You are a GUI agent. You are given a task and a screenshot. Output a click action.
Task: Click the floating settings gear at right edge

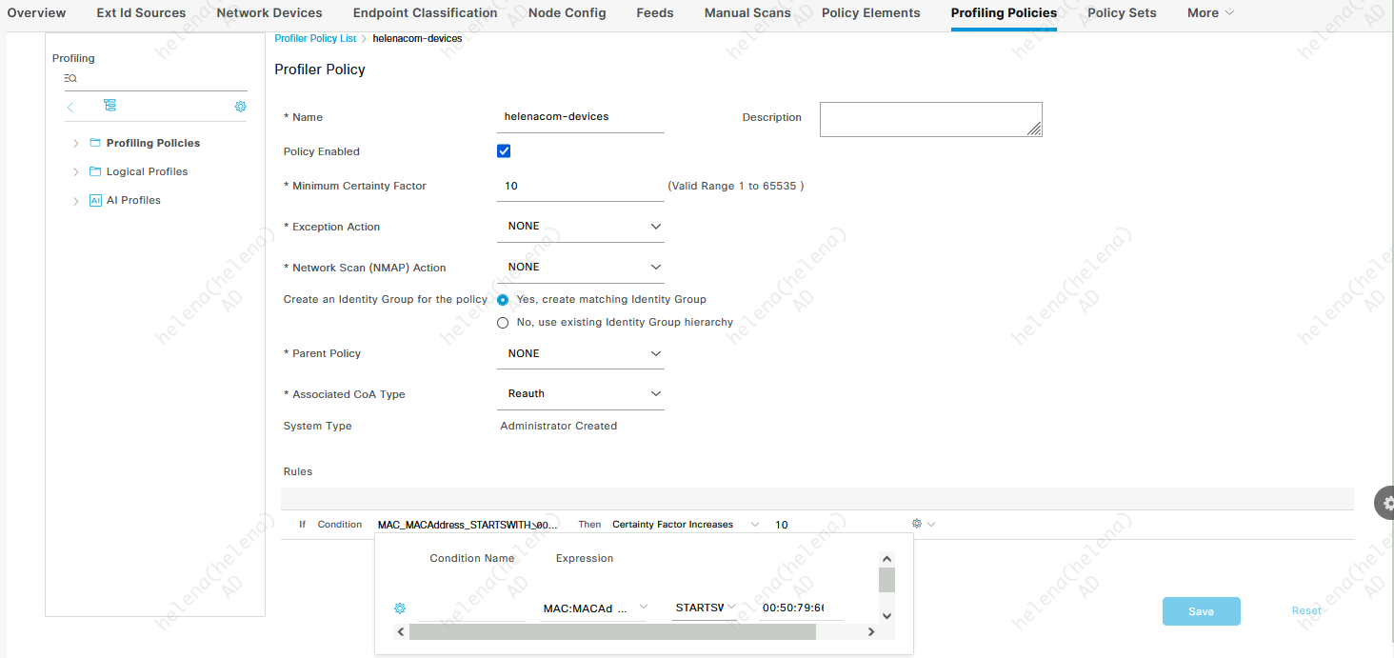click(x=1384, y=502)
